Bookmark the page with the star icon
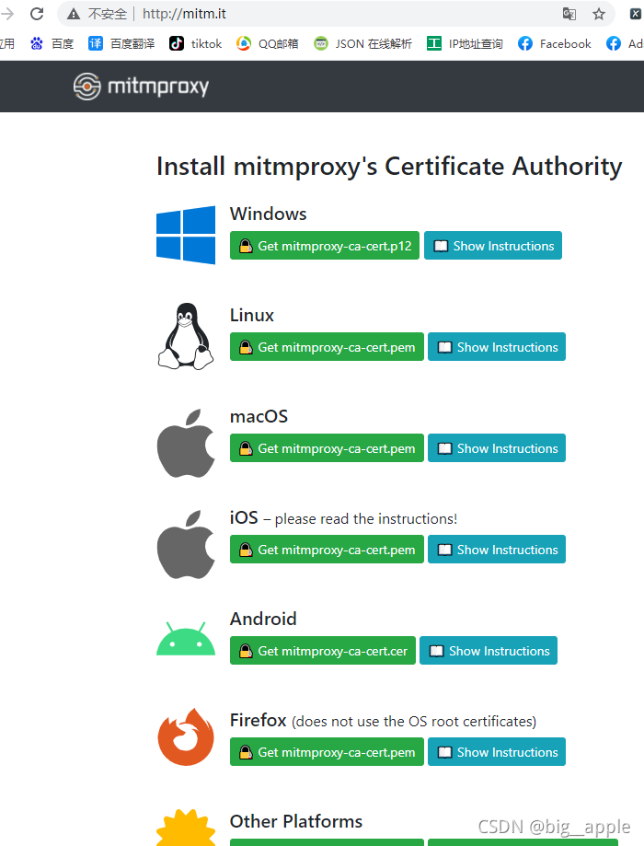Screen dimensions: 644x846 coord(599,14)
